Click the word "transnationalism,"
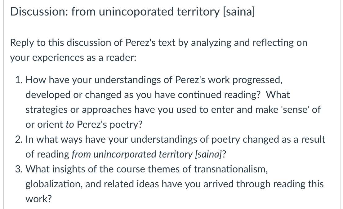Screen dimensions: 343x209 point(231,169)
